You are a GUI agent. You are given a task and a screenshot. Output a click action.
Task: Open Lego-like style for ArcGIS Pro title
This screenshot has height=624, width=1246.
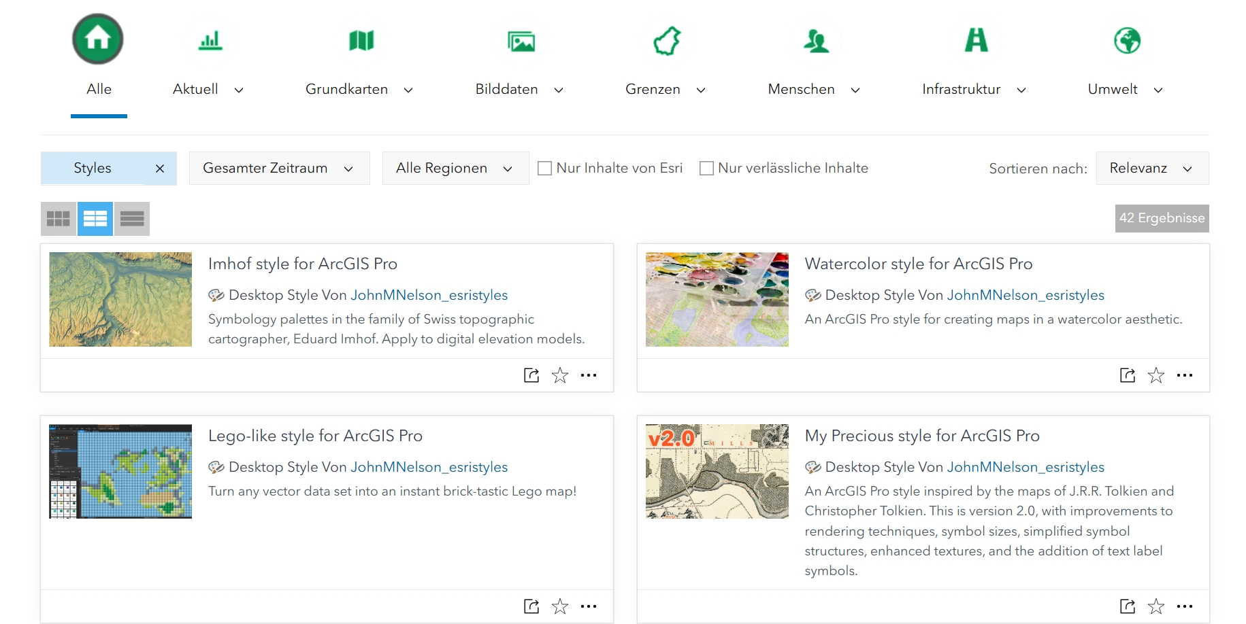click(315, 436)
